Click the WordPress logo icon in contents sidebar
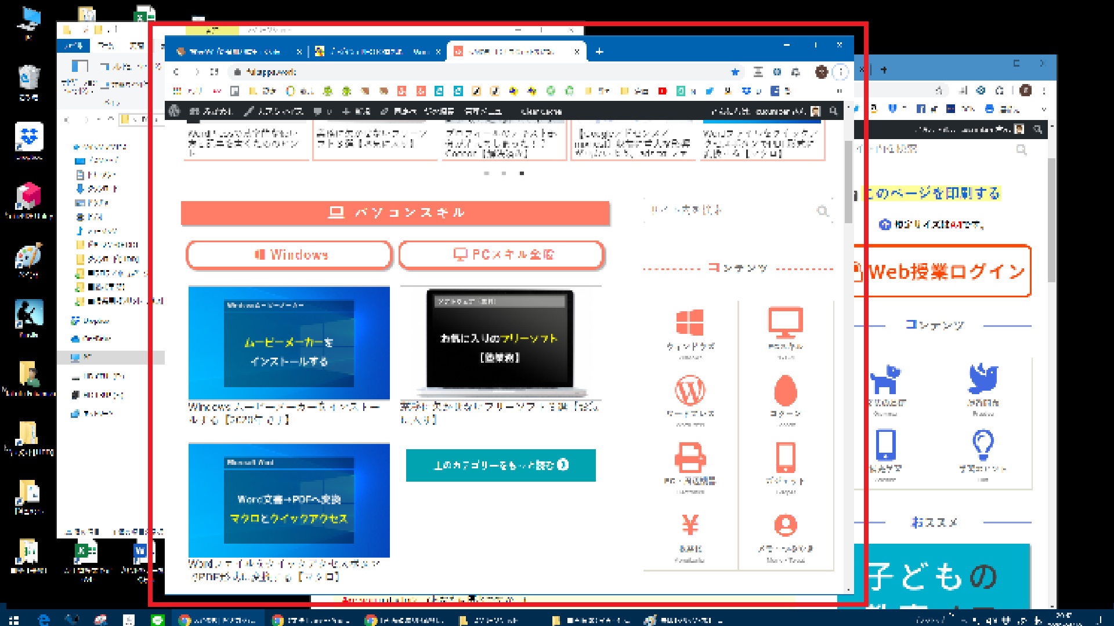1114x626 pixels. tap(690, 391)
